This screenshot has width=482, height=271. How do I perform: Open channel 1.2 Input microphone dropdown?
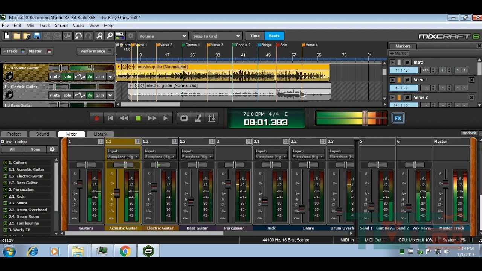click(x=160, y=157)
